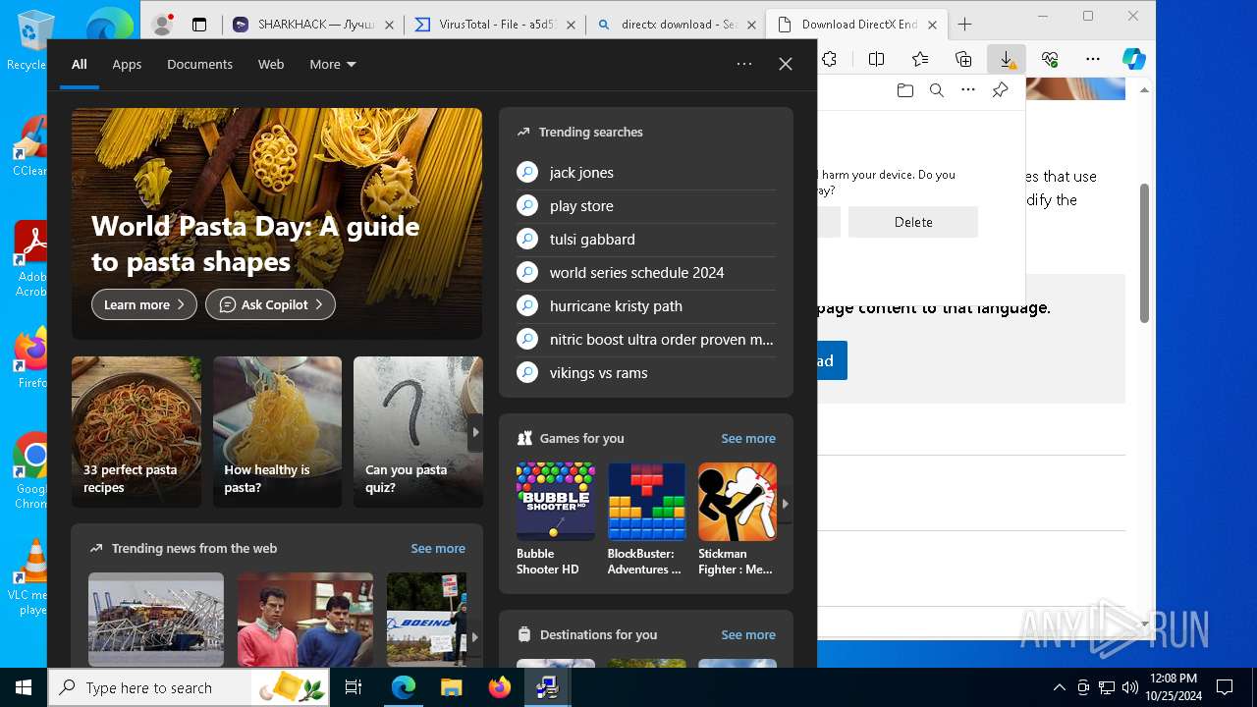Show next games arrow
Screen dimensions: 1257x707
tap(785, 503)
